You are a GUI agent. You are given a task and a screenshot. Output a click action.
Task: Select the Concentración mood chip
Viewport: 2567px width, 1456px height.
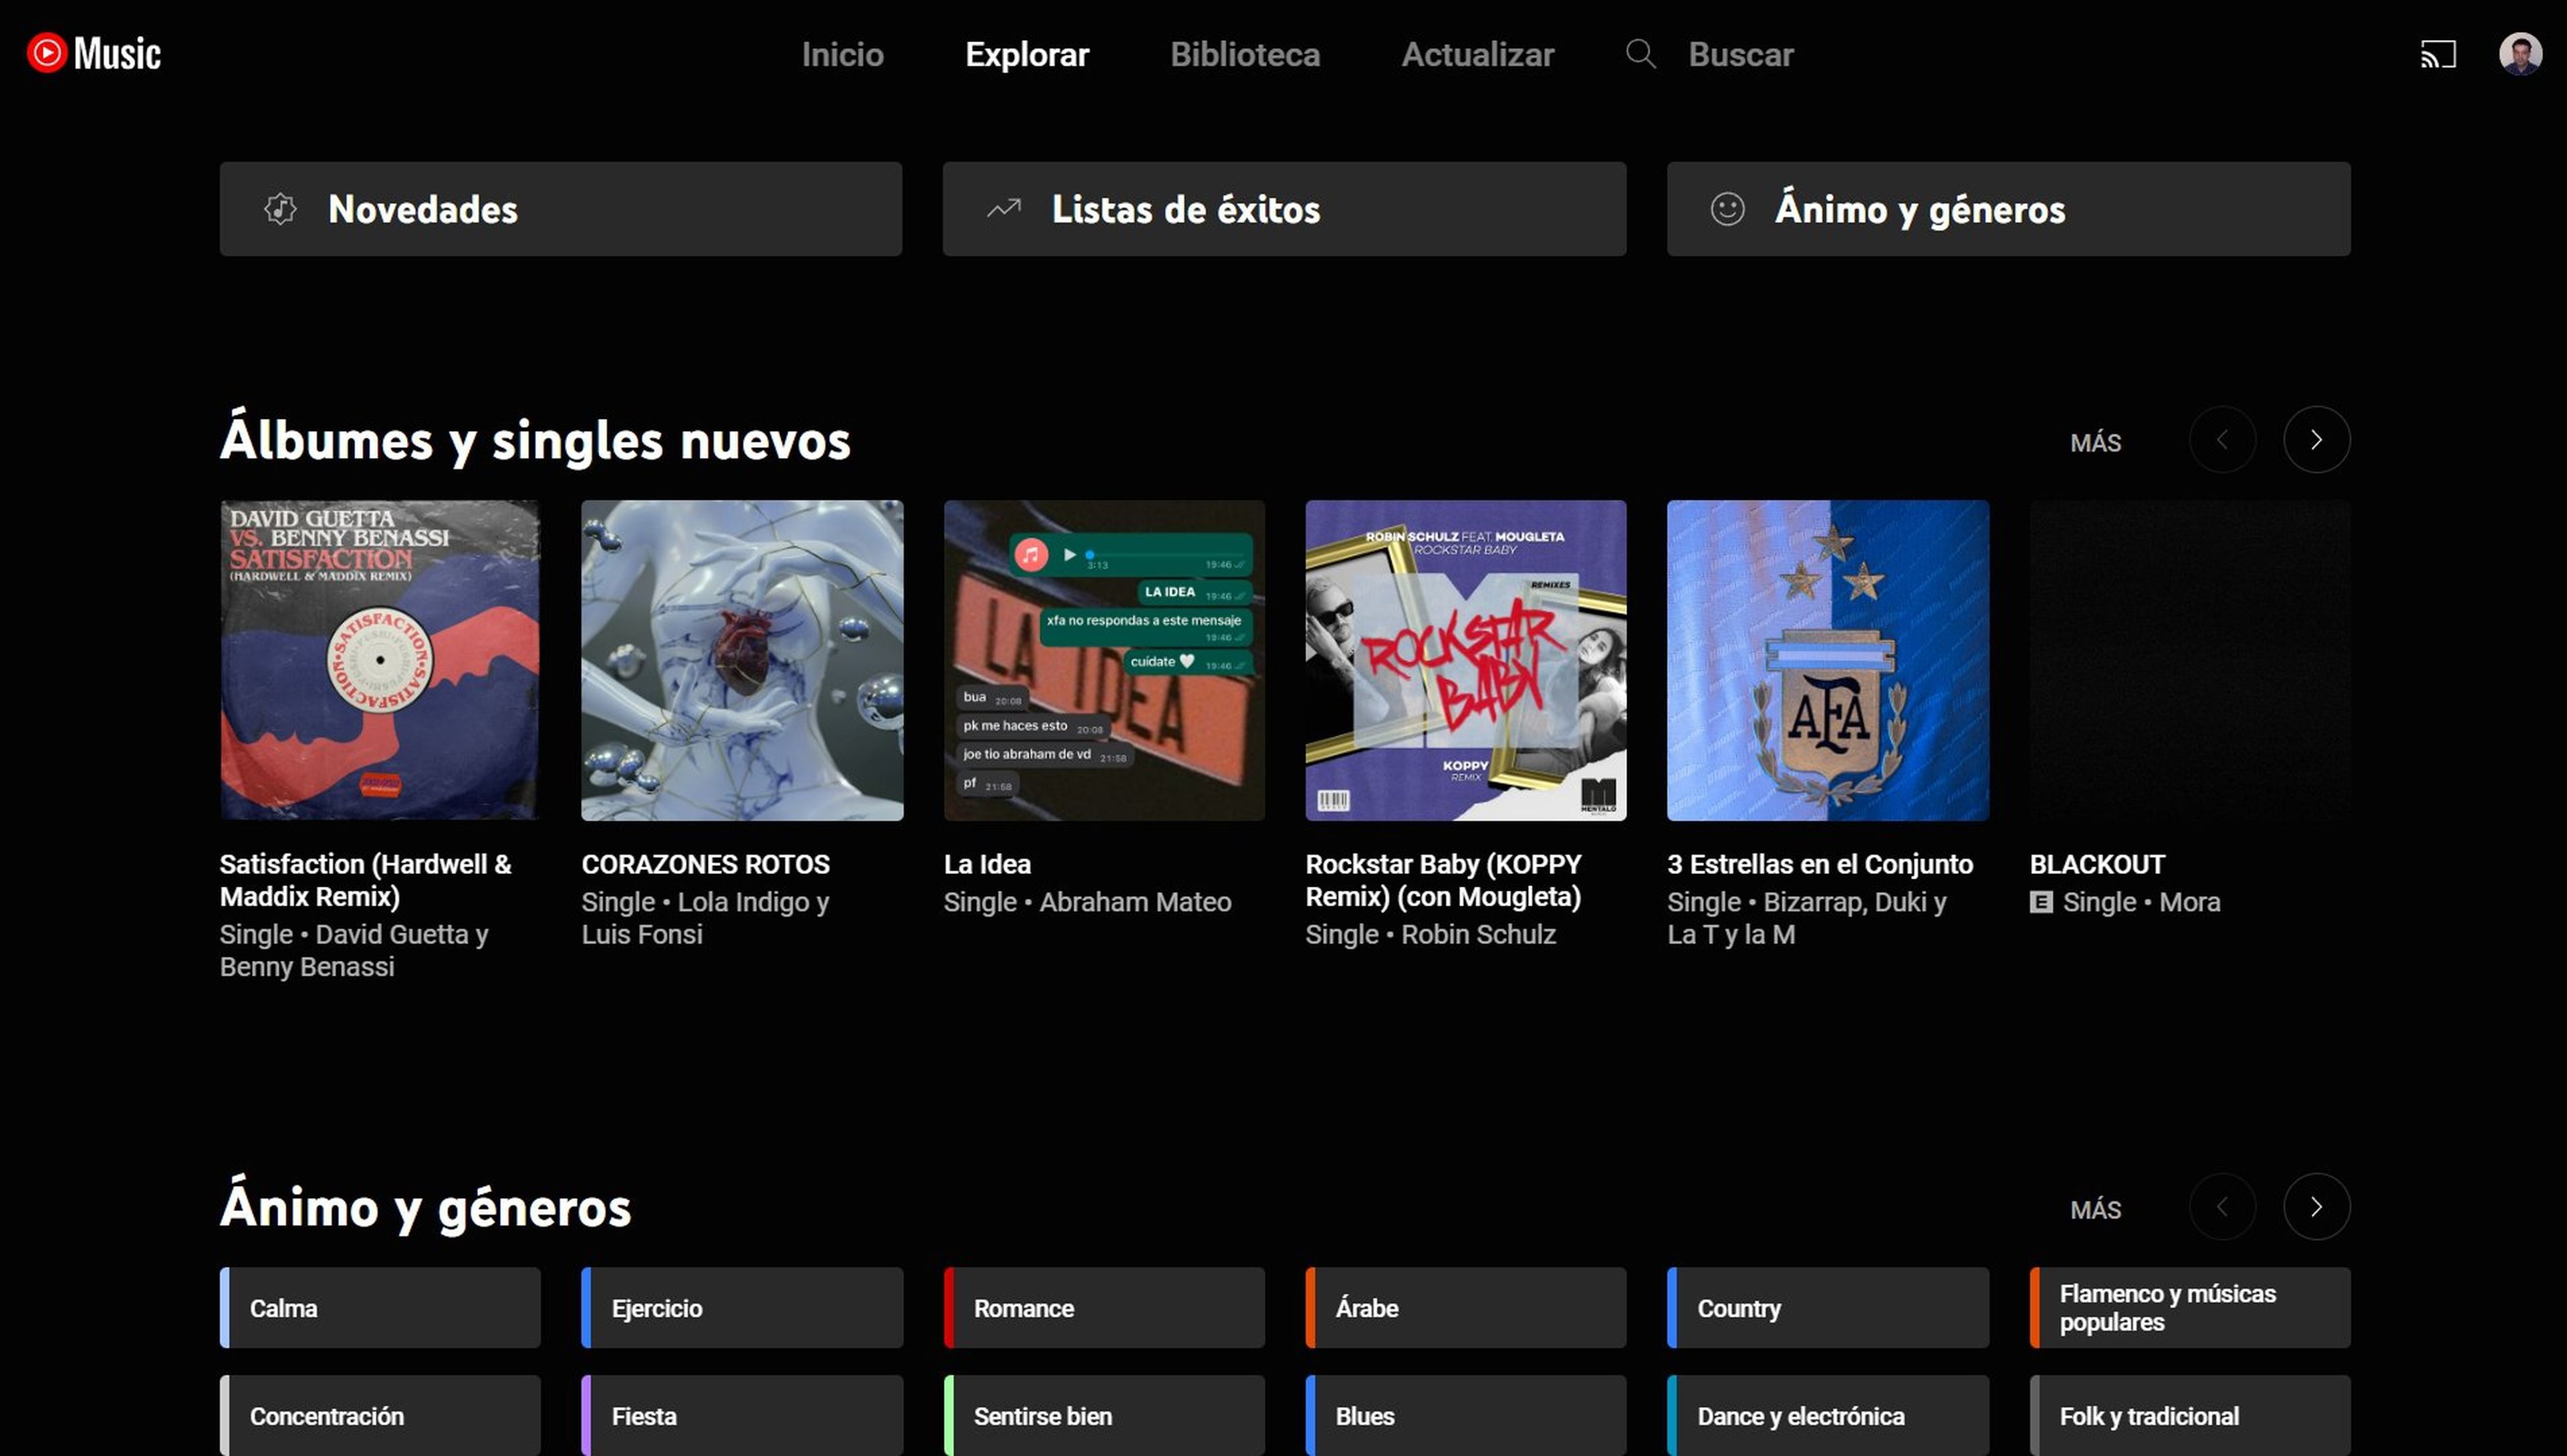(x=380, y=1416)
